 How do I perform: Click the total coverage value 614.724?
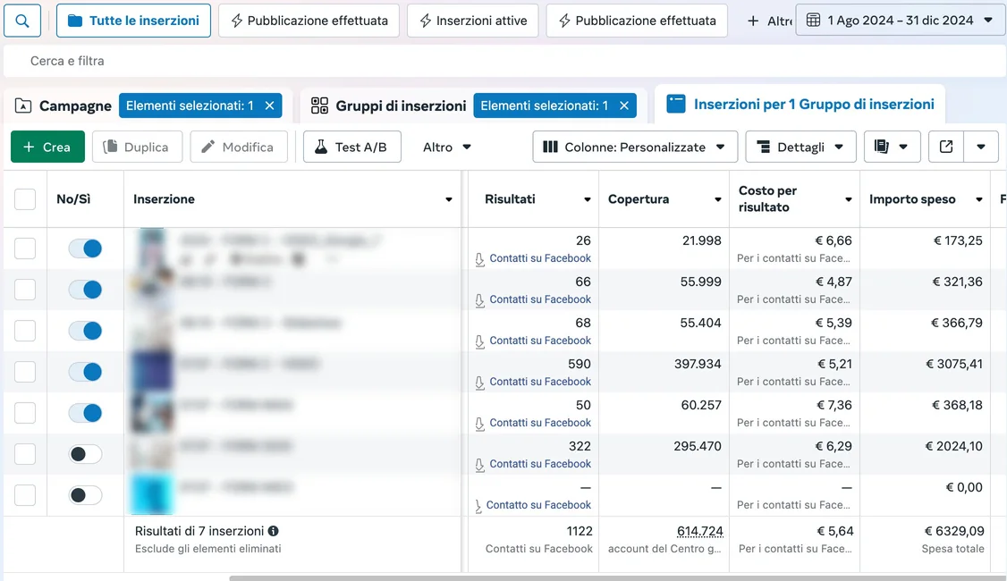pyautogui.click(x=700, y=532)
